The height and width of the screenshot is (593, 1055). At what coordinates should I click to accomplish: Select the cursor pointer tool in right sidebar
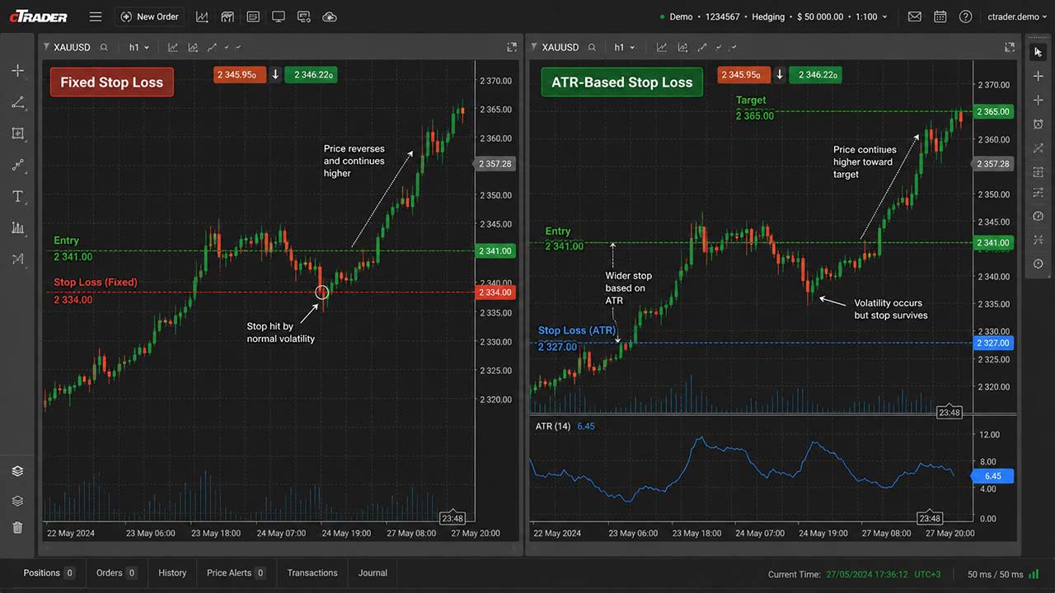[x=1038, y=52]
